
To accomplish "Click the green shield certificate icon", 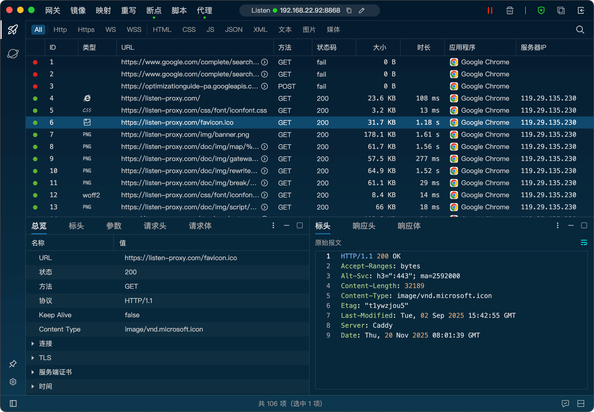I will 541,10.
